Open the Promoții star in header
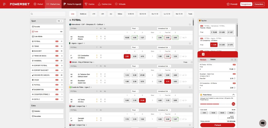This screenshot has width=268, height=128. [x=228, y=4]
